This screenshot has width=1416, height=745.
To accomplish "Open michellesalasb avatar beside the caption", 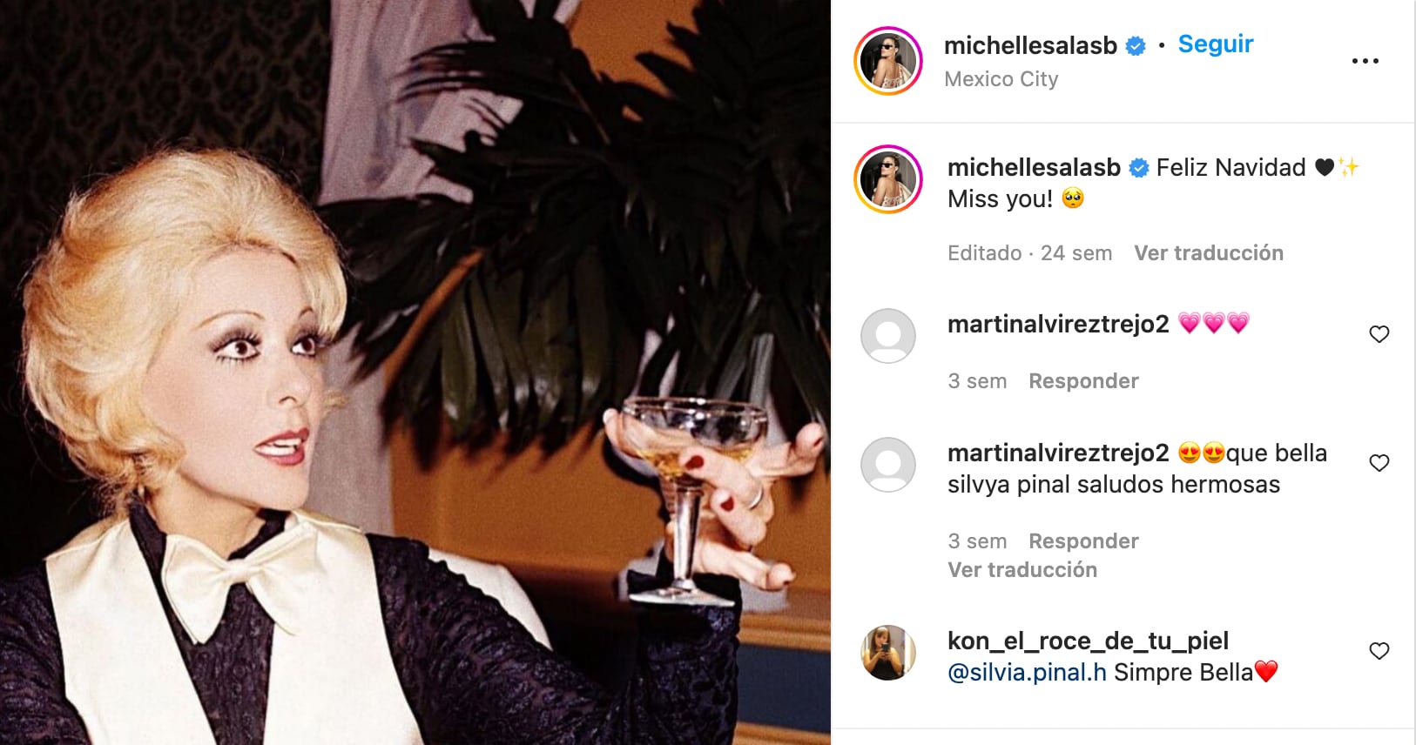I will tap(887, 179).
